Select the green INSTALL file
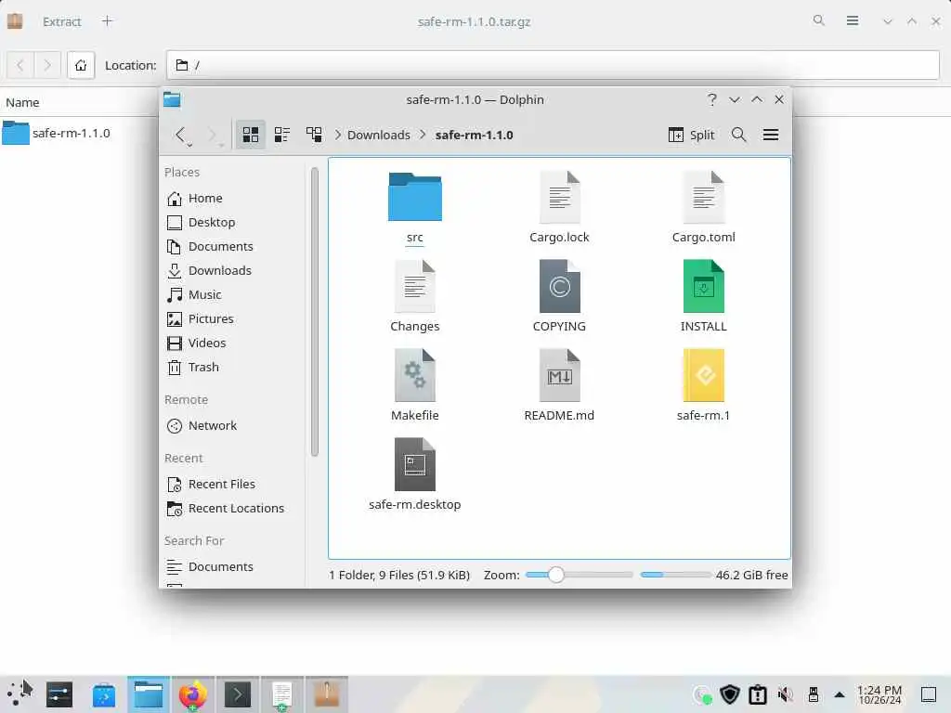The width and height of the screenshot is (951, 713). pyautogui.click(x=704, y=286)
